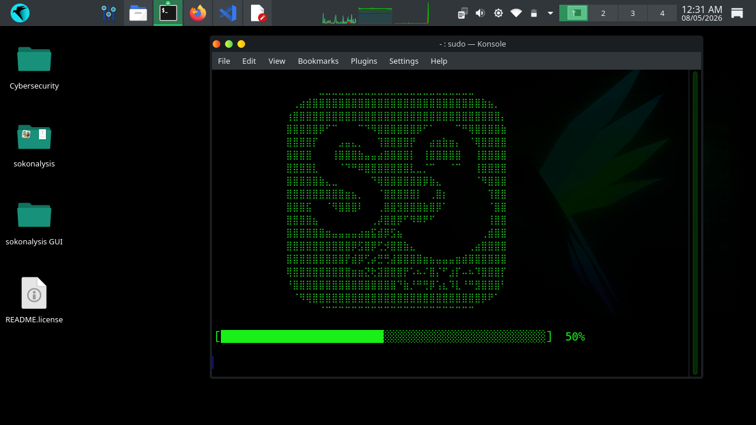
Task: Click the green terminal progress bar
Action: click(383, 336)
